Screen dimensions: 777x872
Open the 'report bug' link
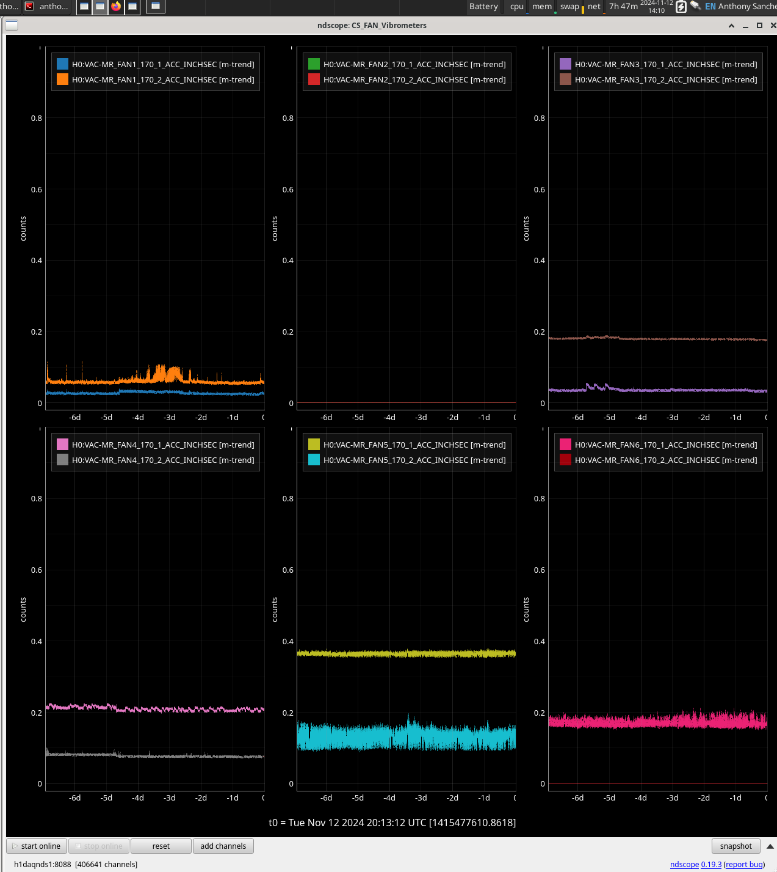pos(744,865)
